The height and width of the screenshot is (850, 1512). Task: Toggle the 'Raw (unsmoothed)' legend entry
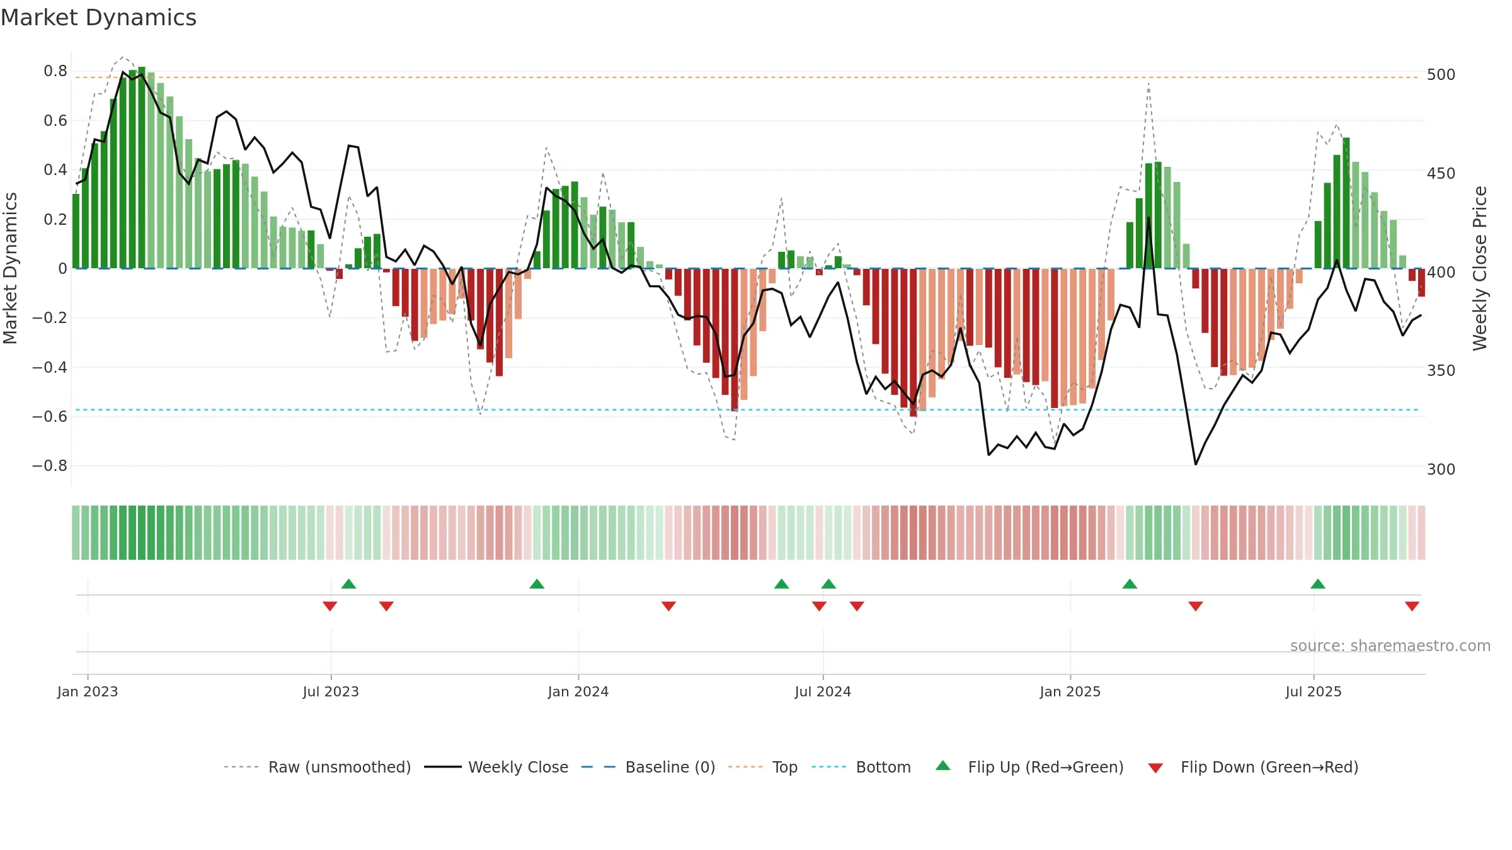coord(340,767)
